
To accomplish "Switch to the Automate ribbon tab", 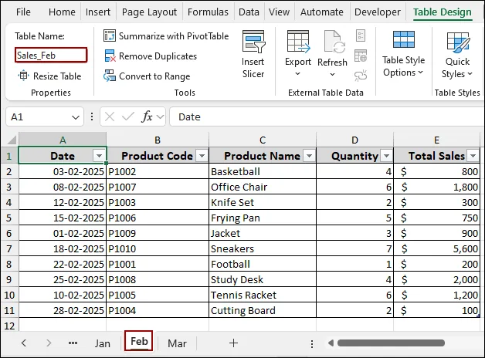I will click(322, 12).
